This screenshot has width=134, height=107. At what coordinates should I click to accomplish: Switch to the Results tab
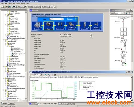[11, 104]
